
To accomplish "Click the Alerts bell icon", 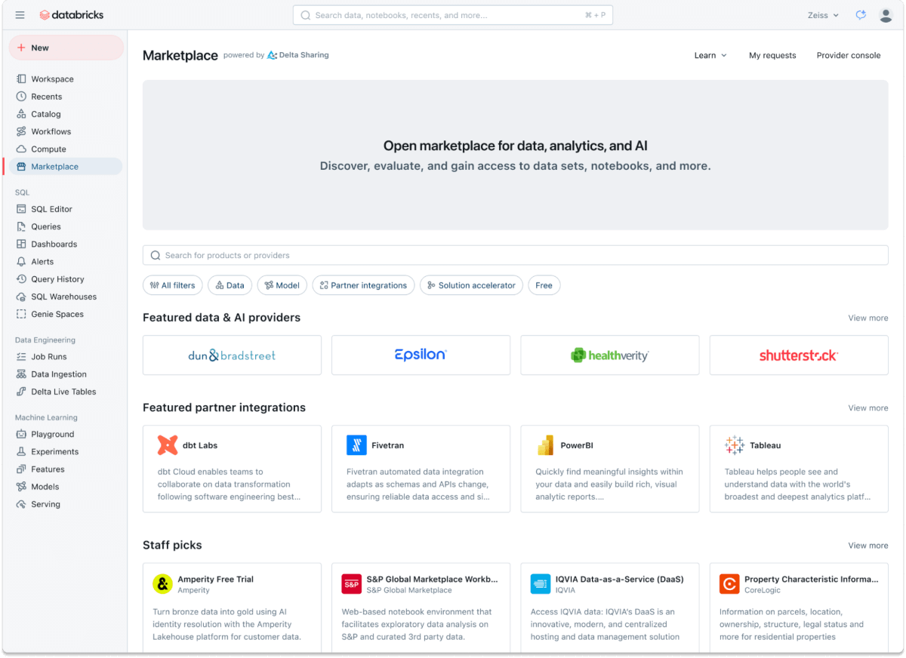I will [x=21, y=262].
